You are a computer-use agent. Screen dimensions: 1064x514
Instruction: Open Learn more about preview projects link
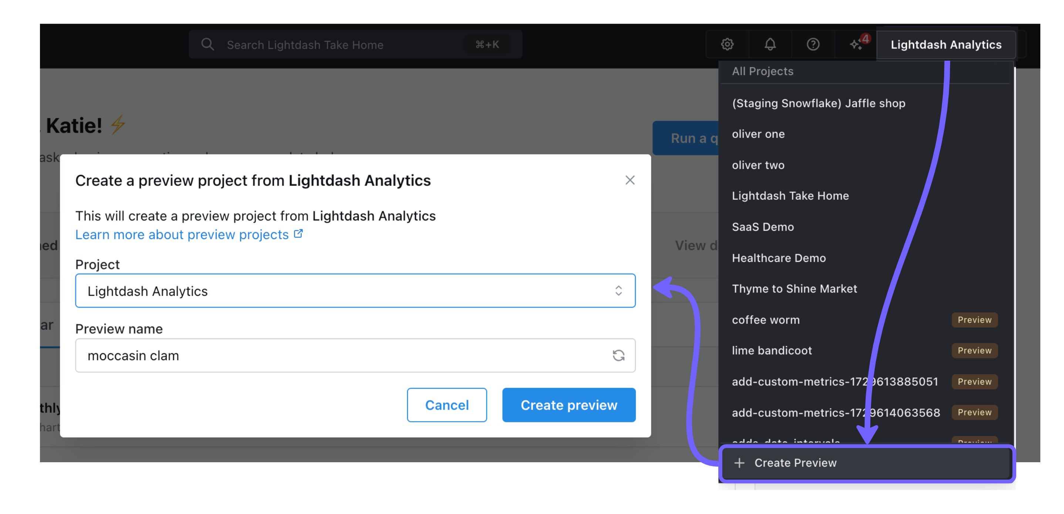(x=182, y=234)
